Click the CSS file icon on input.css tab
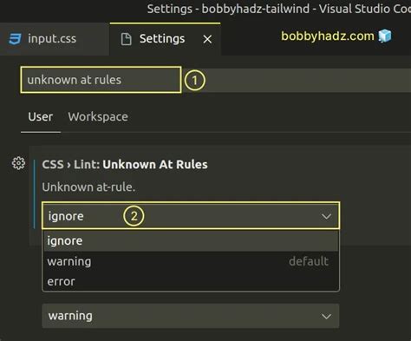This screenshot has width=411, height=341. pyautogui.click(x=15, y=38)
